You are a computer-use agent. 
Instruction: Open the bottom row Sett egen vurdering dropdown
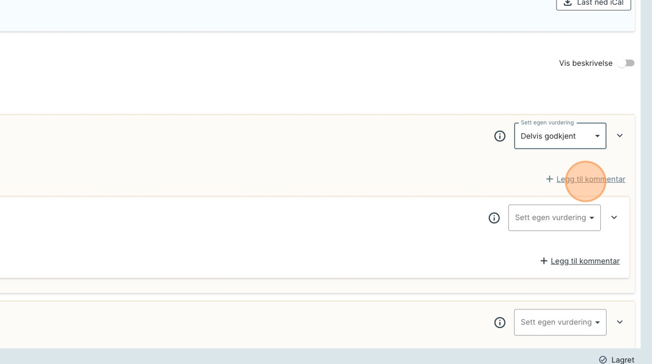point(559,323)
